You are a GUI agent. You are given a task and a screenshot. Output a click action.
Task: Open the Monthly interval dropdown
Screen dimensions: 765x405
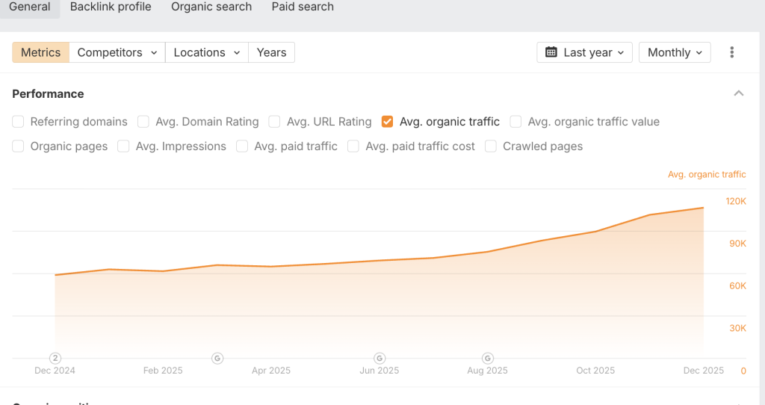pos(675,52)
